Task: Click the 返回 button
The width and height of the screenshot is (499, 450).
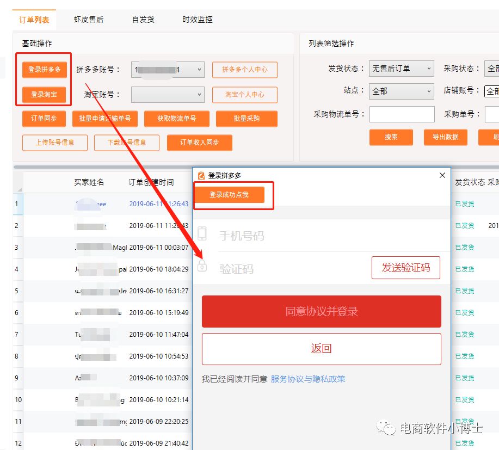Action: coord(322,349)
